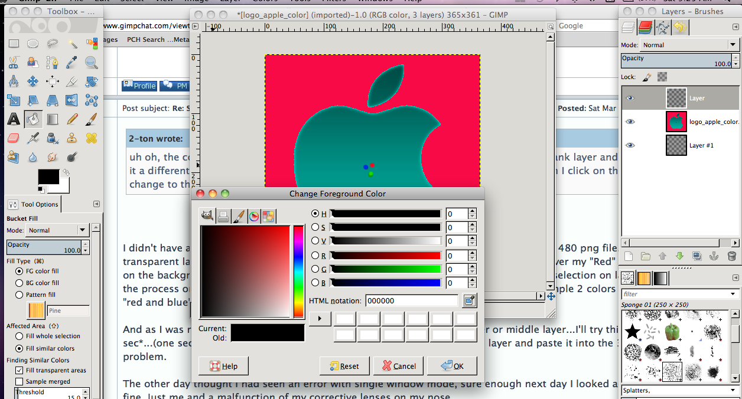The image size is (742, 399).
Task: Select the Move tool
Action: (x=33, y=81)
